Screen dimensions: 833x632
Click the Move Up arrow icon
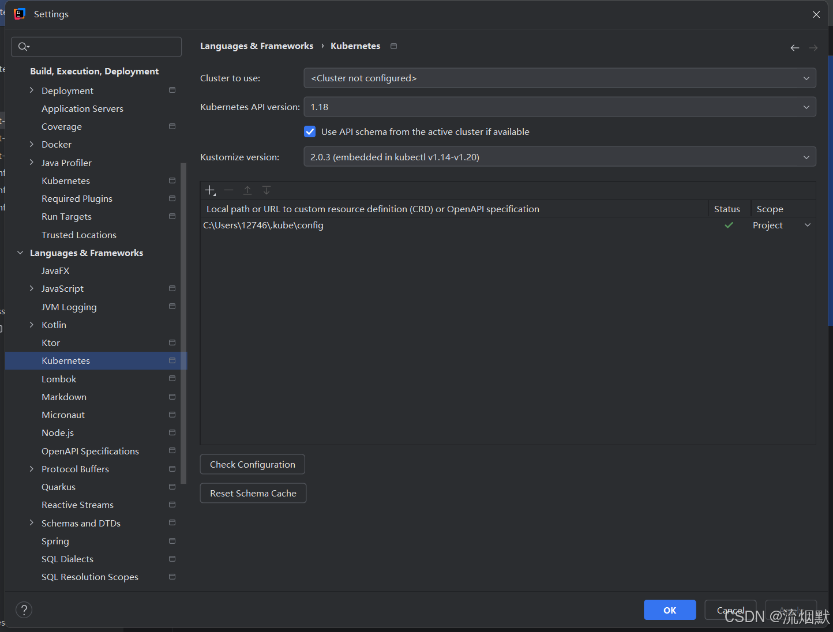247,190
